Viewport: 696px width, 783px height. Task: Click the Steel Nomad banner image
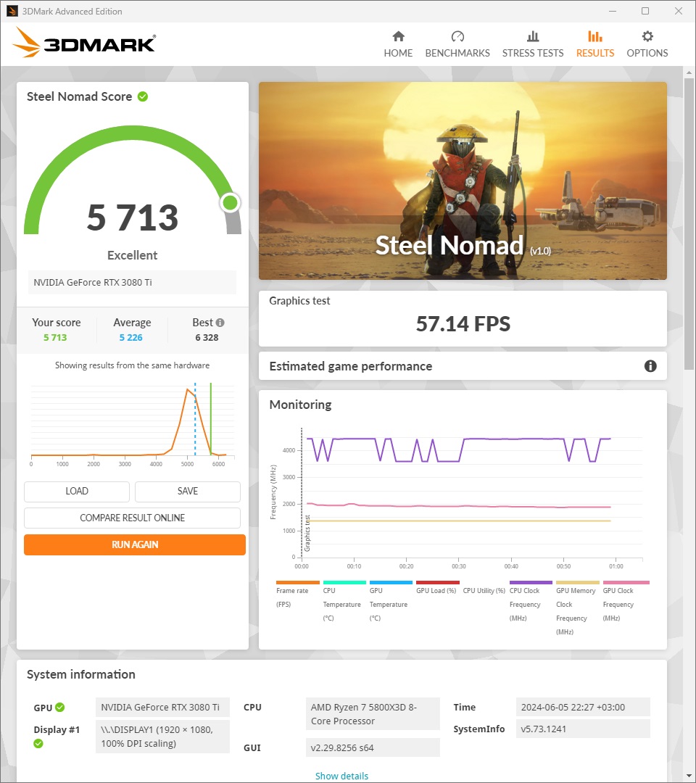pos(463,181)
